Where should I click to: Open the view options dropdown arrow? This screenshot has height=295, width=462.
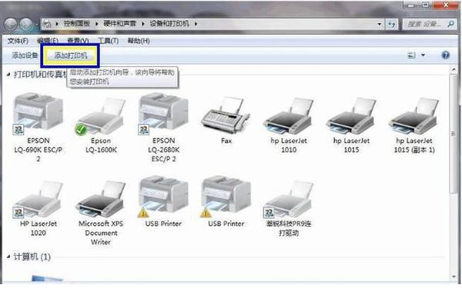click(x=423, y=55)
